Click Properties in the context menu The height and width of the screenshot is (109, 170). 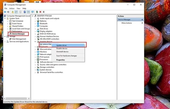coord(61,60)
